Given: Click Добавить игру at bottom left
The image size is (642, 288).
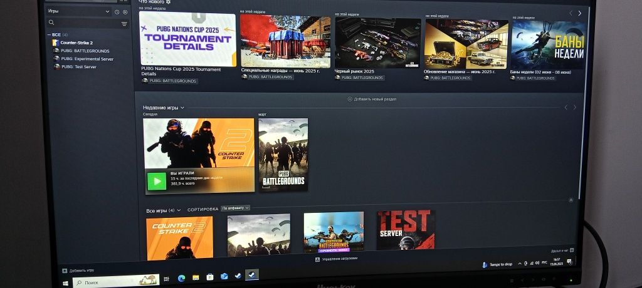Looking at the screenshot, I should click(78, 270).
